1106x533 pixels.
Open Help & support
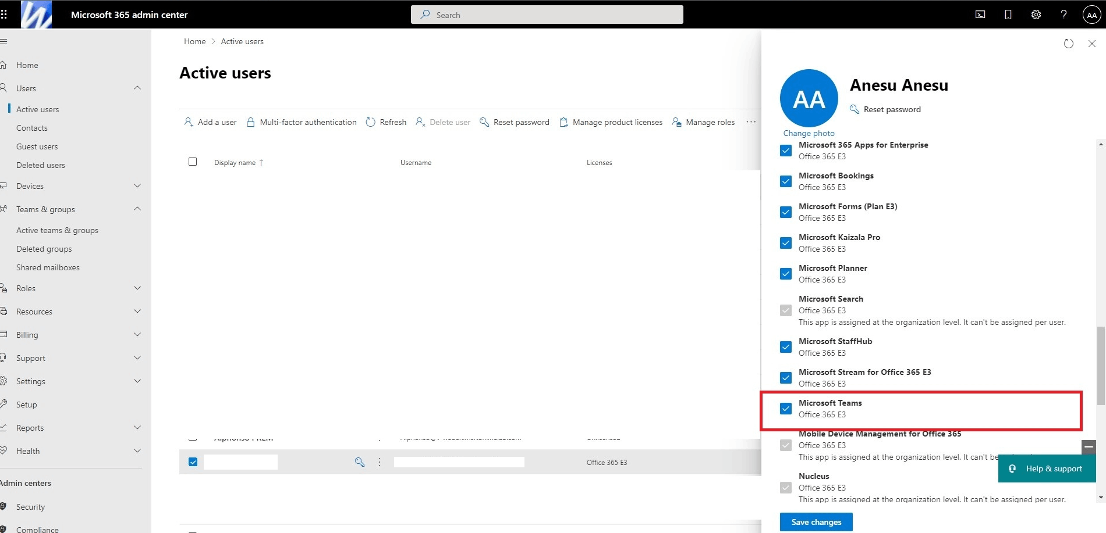click(x=1047, y=468)
